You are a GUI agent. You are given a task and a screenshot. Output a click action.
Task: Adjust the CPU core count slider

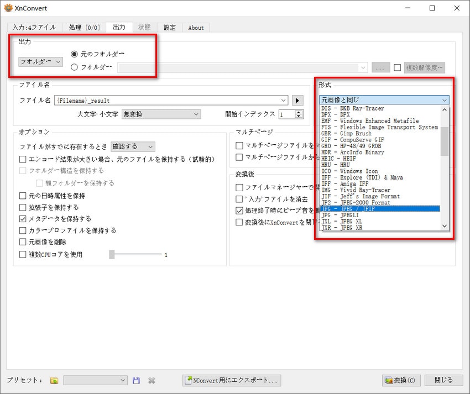point(112,254)
